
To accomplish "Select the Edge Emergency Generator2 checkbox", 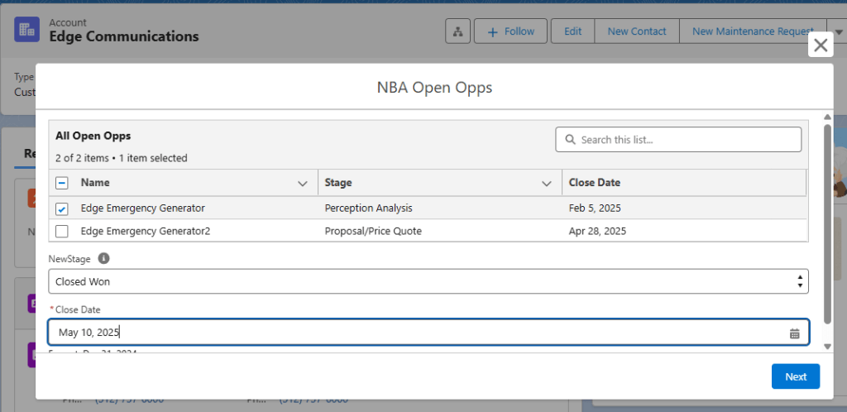I will pyautogui.click(x=62, y=232).
